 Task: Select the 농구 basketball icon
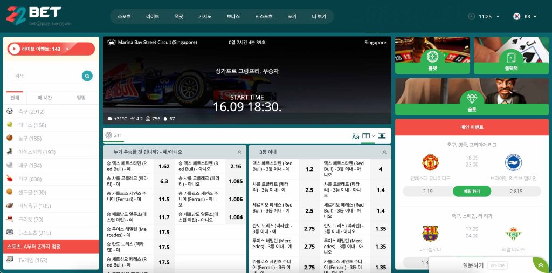[x=10, y=138]
